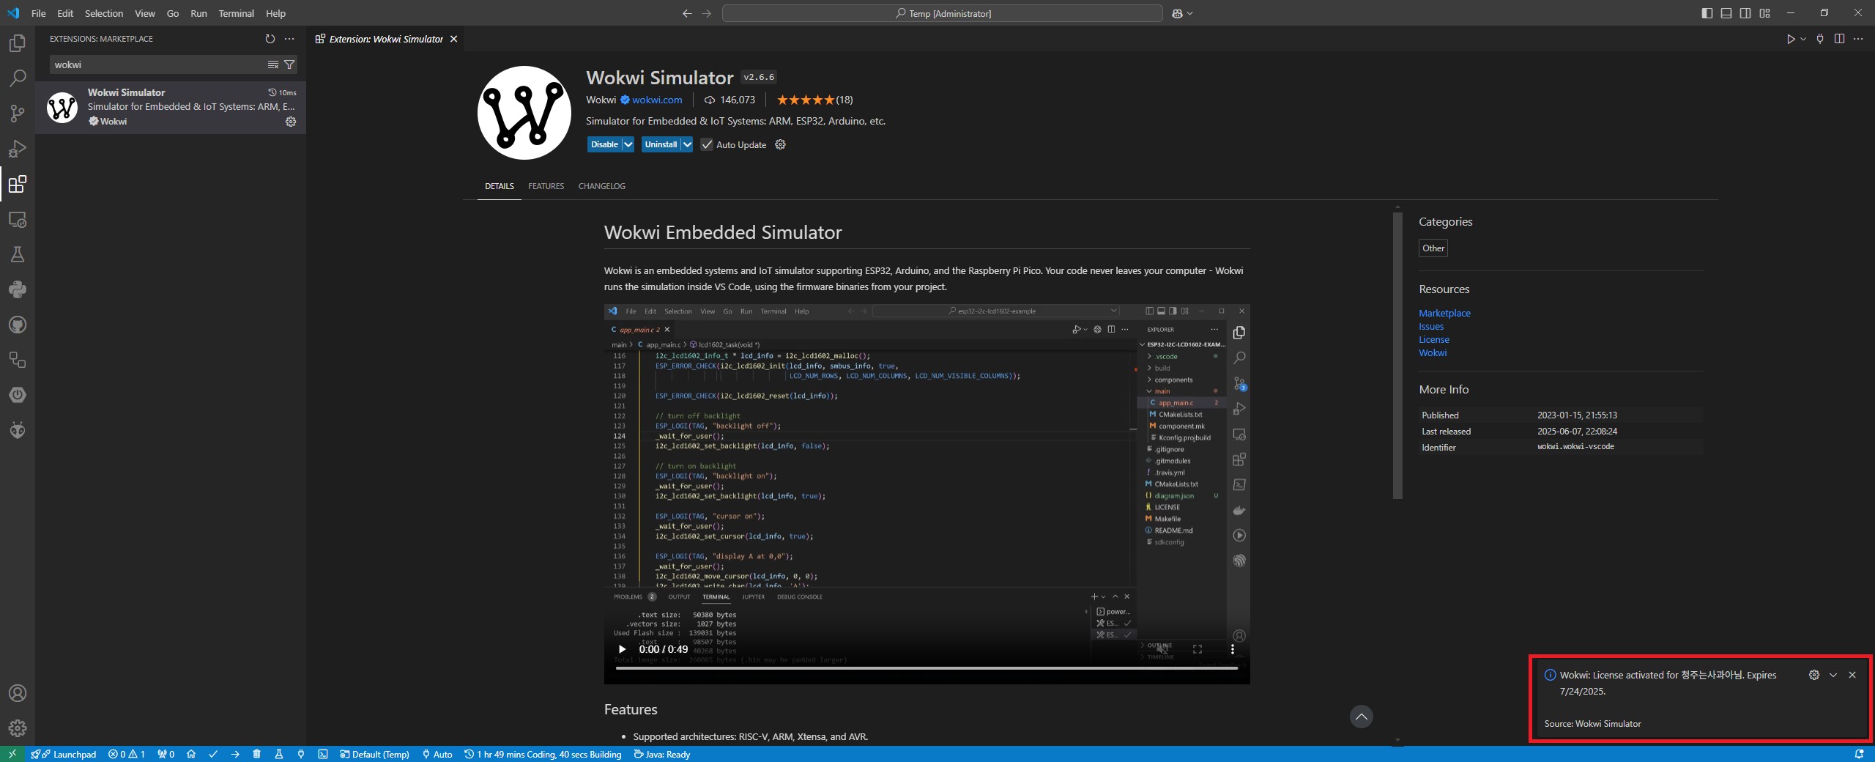Open the Marketplace resource link
1875x762 pixels.
coord(1444,313)
